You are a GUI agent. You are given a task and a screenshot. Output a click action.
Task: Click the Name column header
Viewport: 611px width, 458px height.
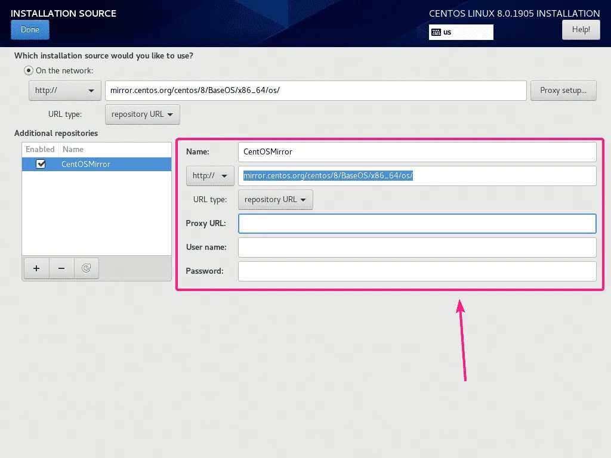point(73,149)
